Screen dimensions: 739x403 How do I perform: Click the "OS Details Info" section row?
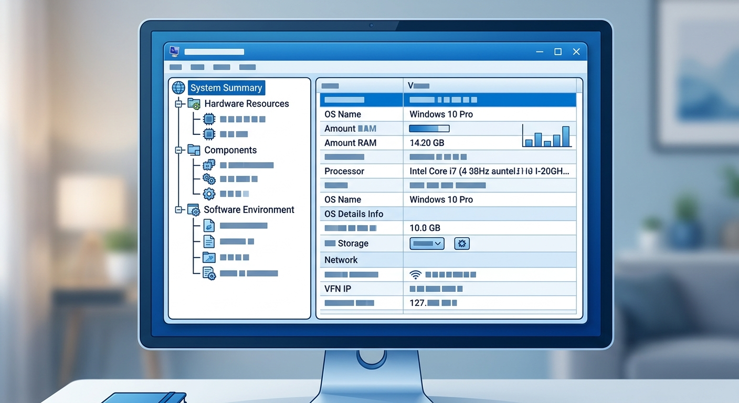pos(448,214)
